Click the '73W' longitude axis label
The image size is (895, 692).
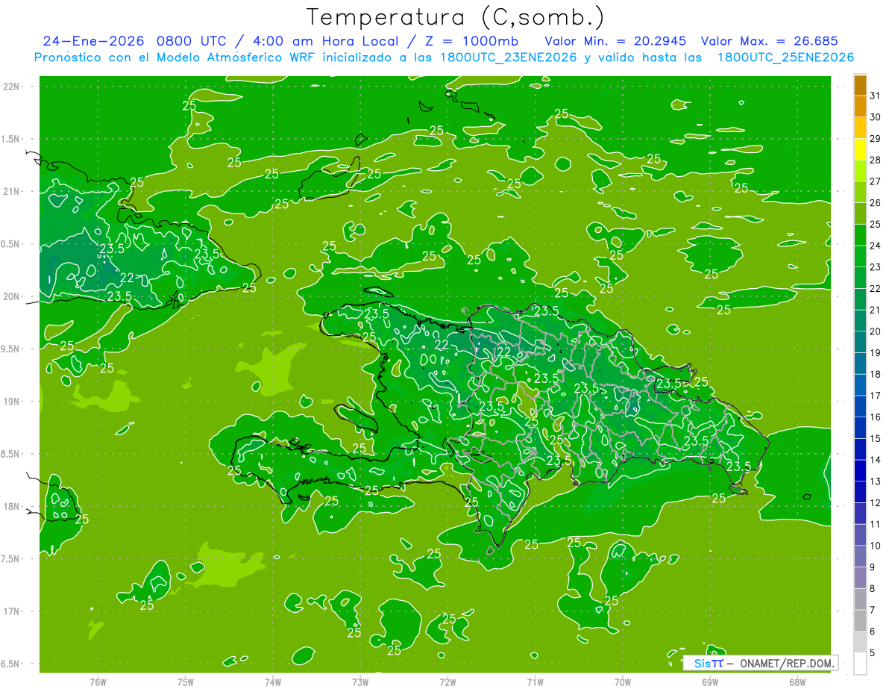(x=360, y=682)
